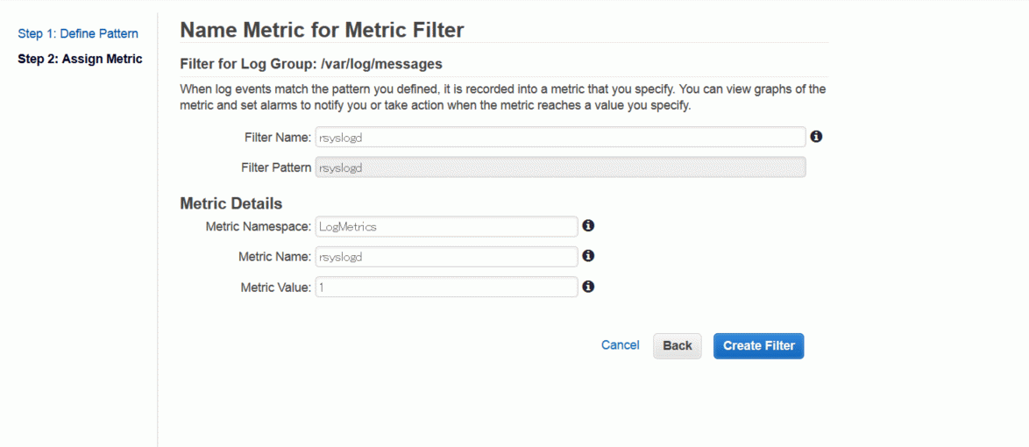Select the Step 2: Assign Metric step
1029x447 pixels.
click(x=80, y=59)
